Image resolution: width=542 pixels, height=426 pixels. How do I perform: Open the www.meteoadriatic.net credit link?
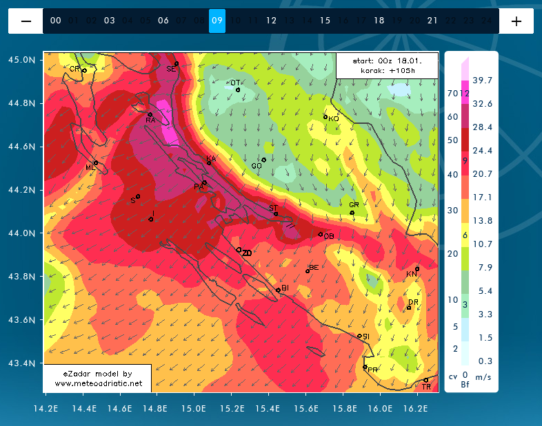(x=97, y=383)
